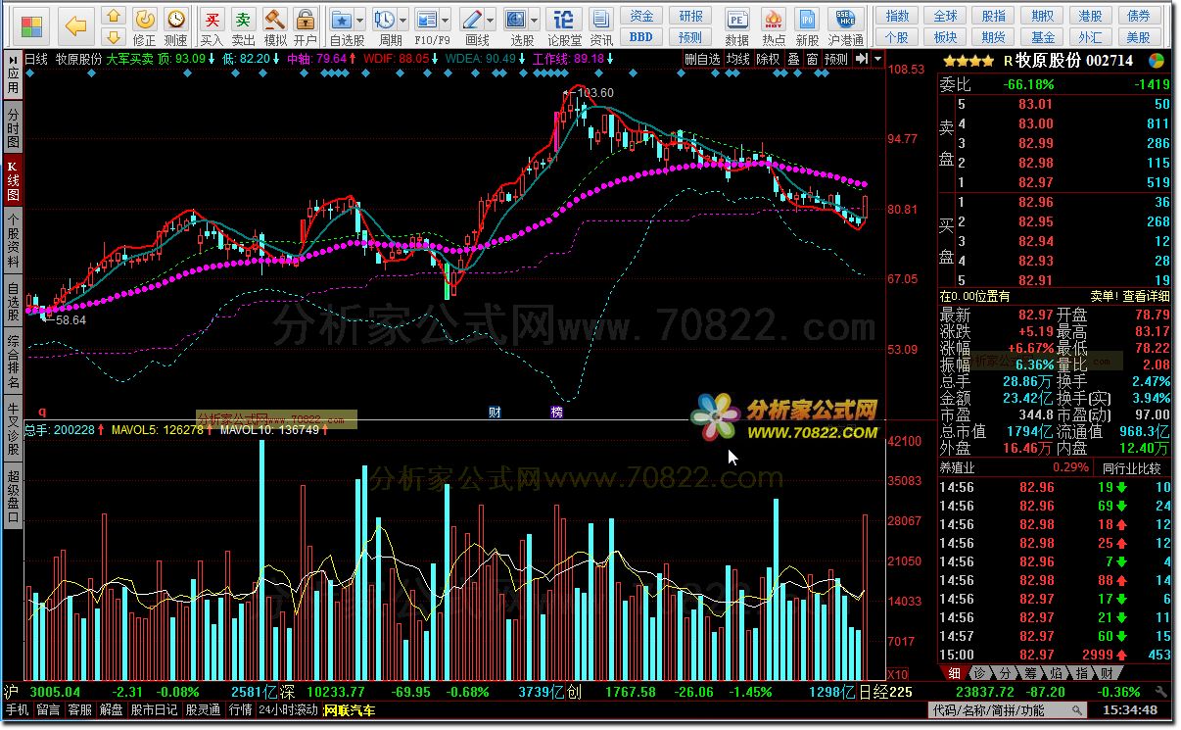
Task: Click inside the 代码/名称/简拼/功能 search field
Action: (x=1006, y=710)
